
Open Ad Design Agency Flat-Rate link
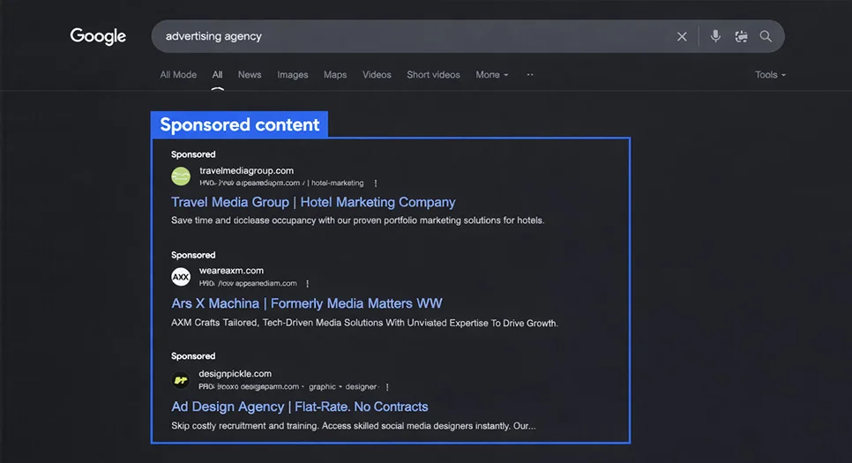point(299,407)
